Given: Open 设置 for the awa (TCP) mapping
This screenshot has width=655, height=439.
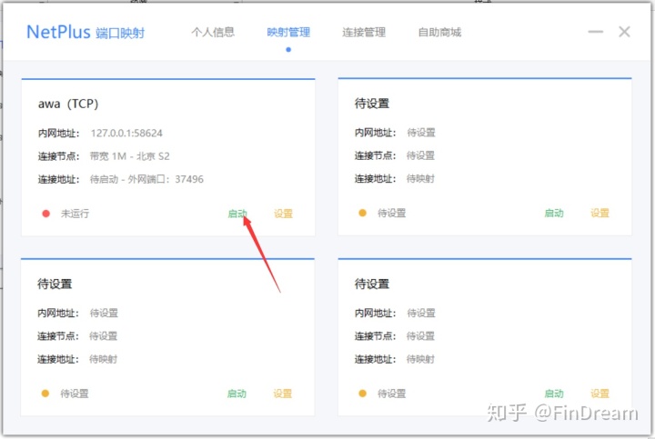Looking at the screenshot, I should tap(283, 214).
